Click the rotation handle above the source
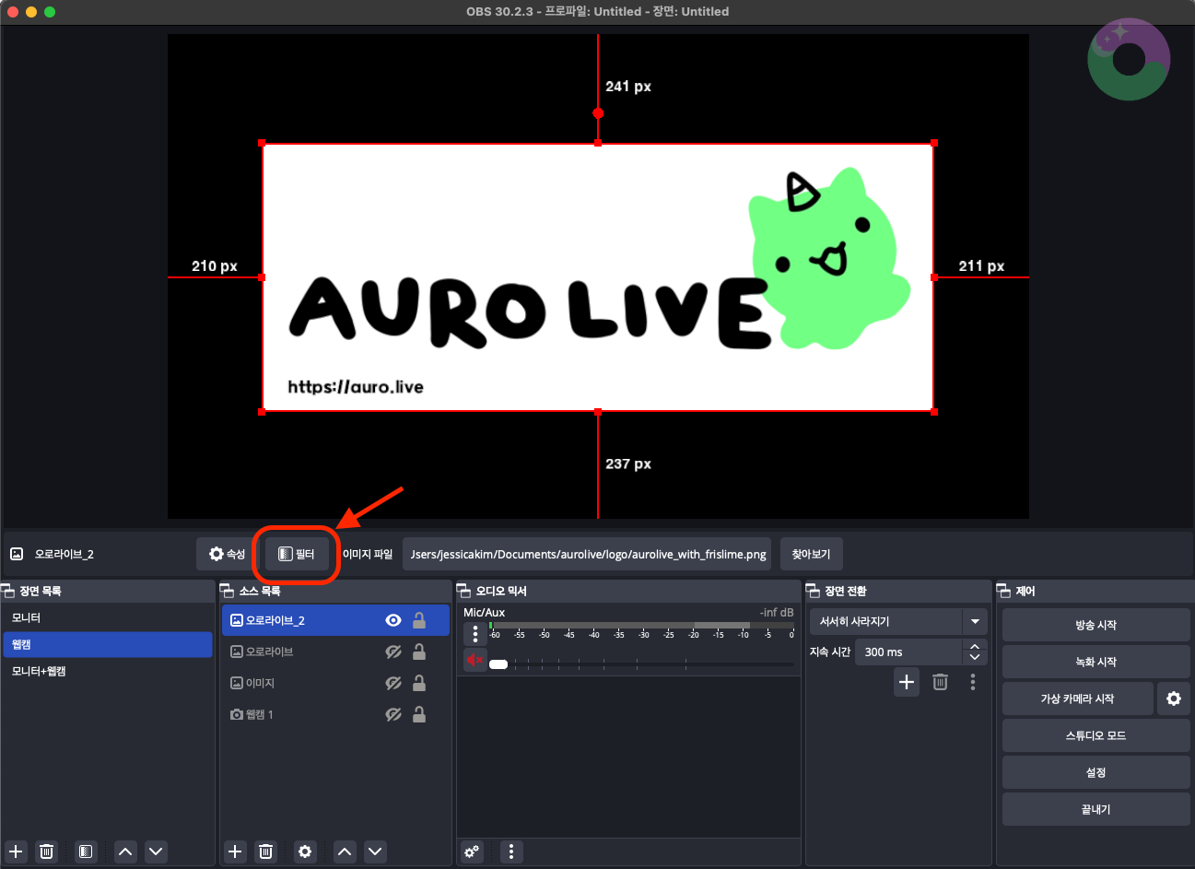Viewport: 1195px width, 869px height. point(598,113)
